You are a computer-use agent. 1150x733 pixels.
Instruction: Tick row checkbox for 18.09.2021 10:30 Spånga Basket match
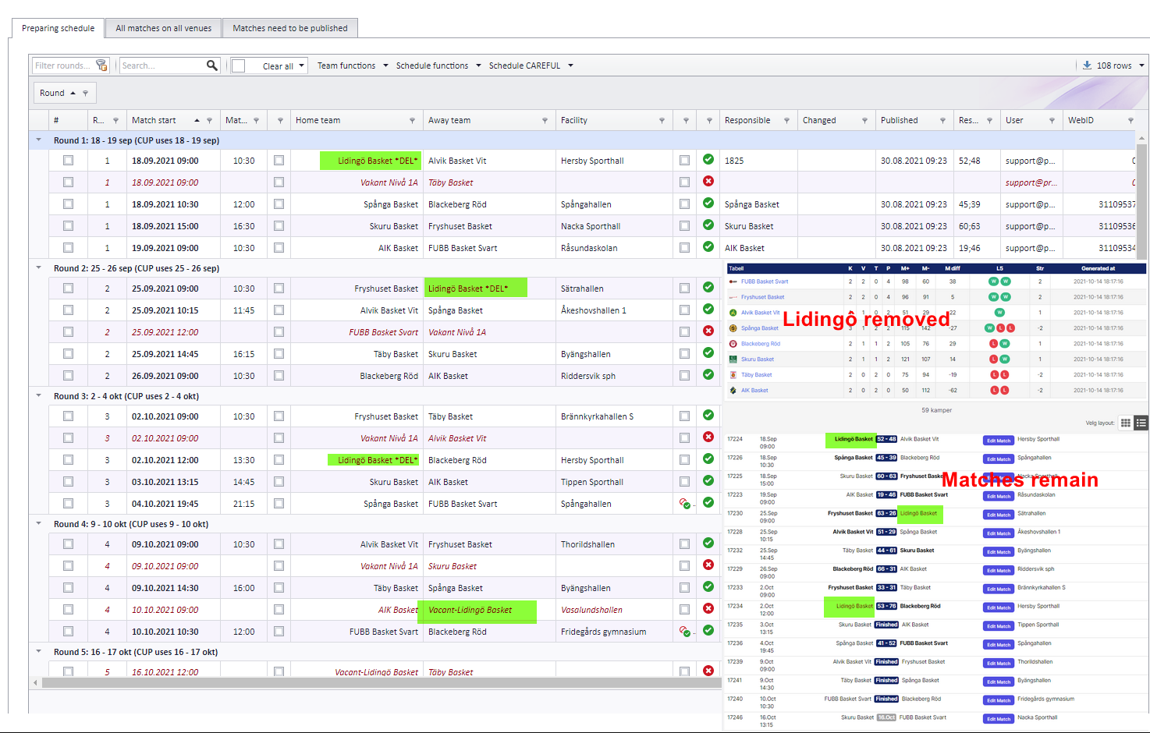[x=68, y=204]
